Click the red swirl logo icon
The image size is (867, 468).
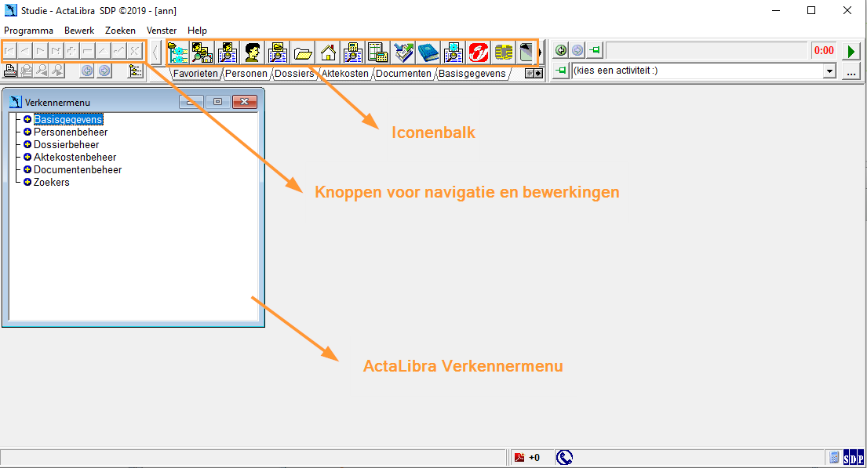pos(479,53)
